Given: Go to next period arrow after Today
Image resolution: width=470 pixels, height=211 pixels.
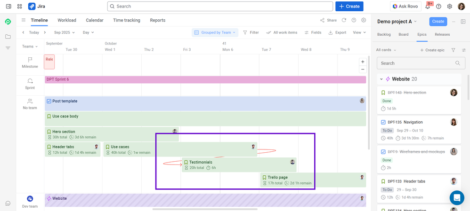Looking at the screenshot, I should (x=45, y=32).
